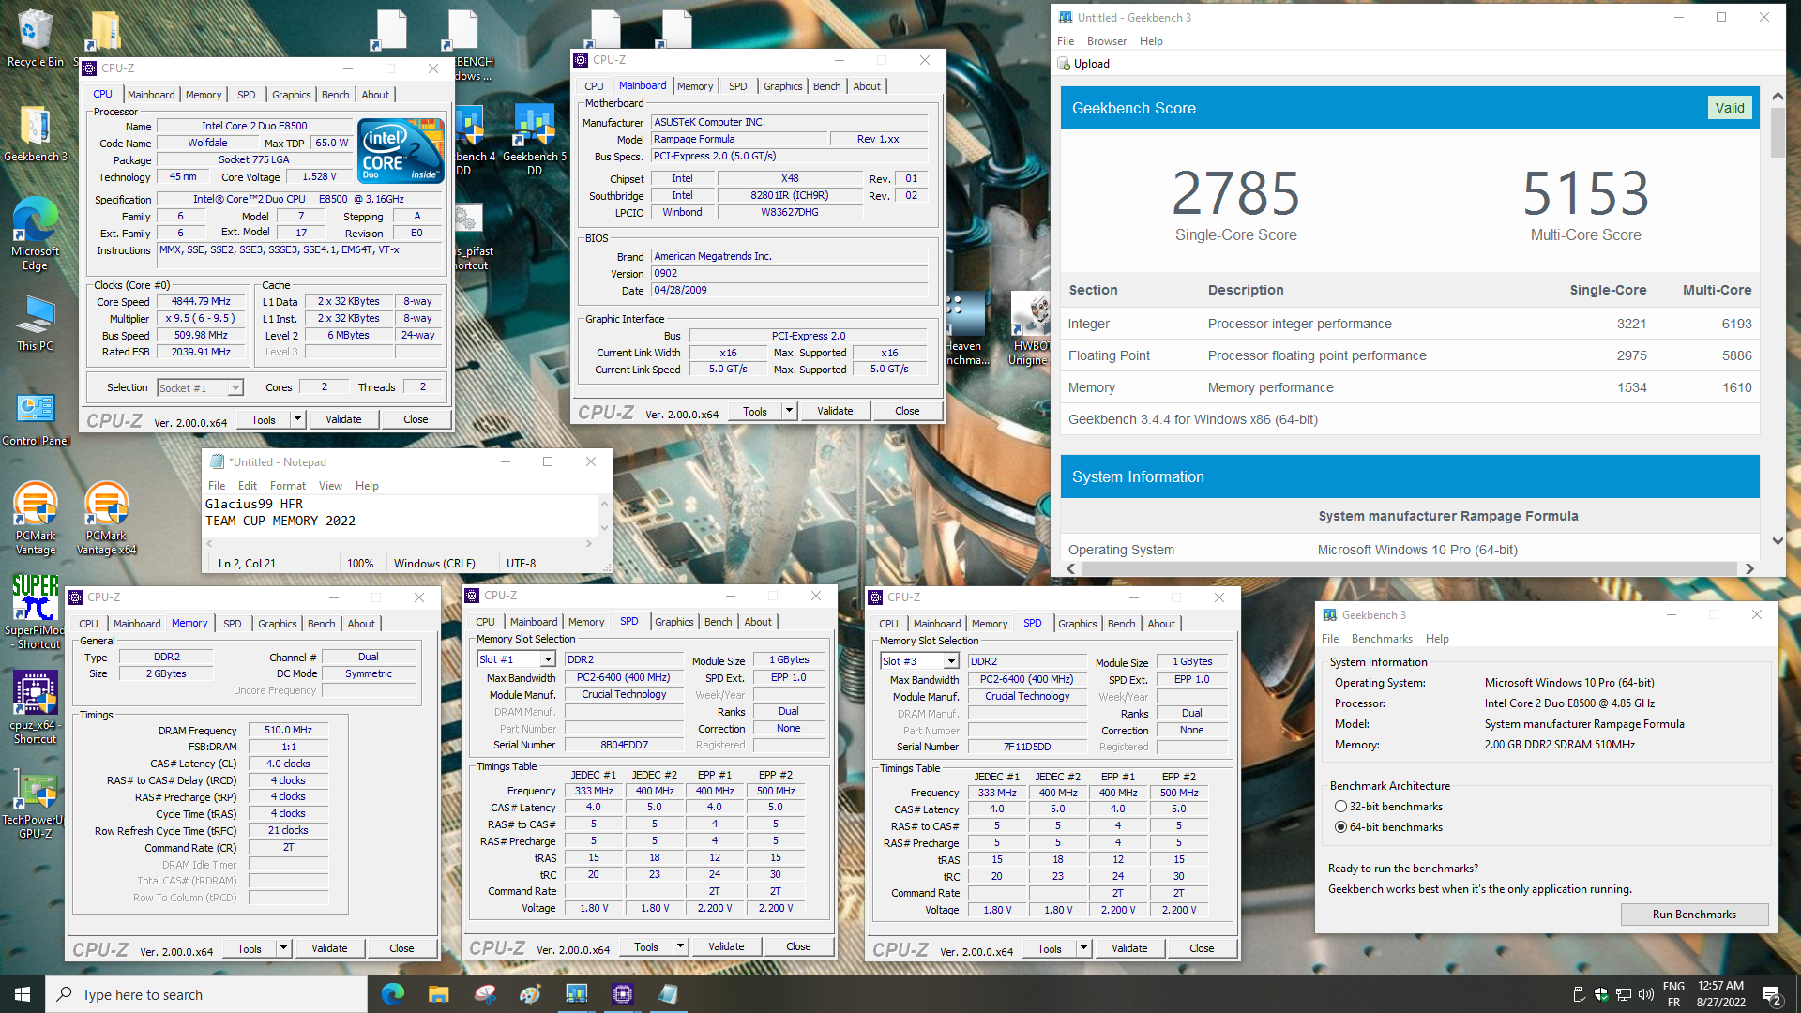Switch to Bench tab in CPU window
The height and width of the screenshot is (1013, 1801).
(335, 95)
